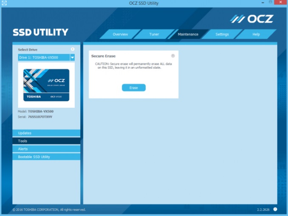Click the app icon in the title bar

tap(4, 3)
